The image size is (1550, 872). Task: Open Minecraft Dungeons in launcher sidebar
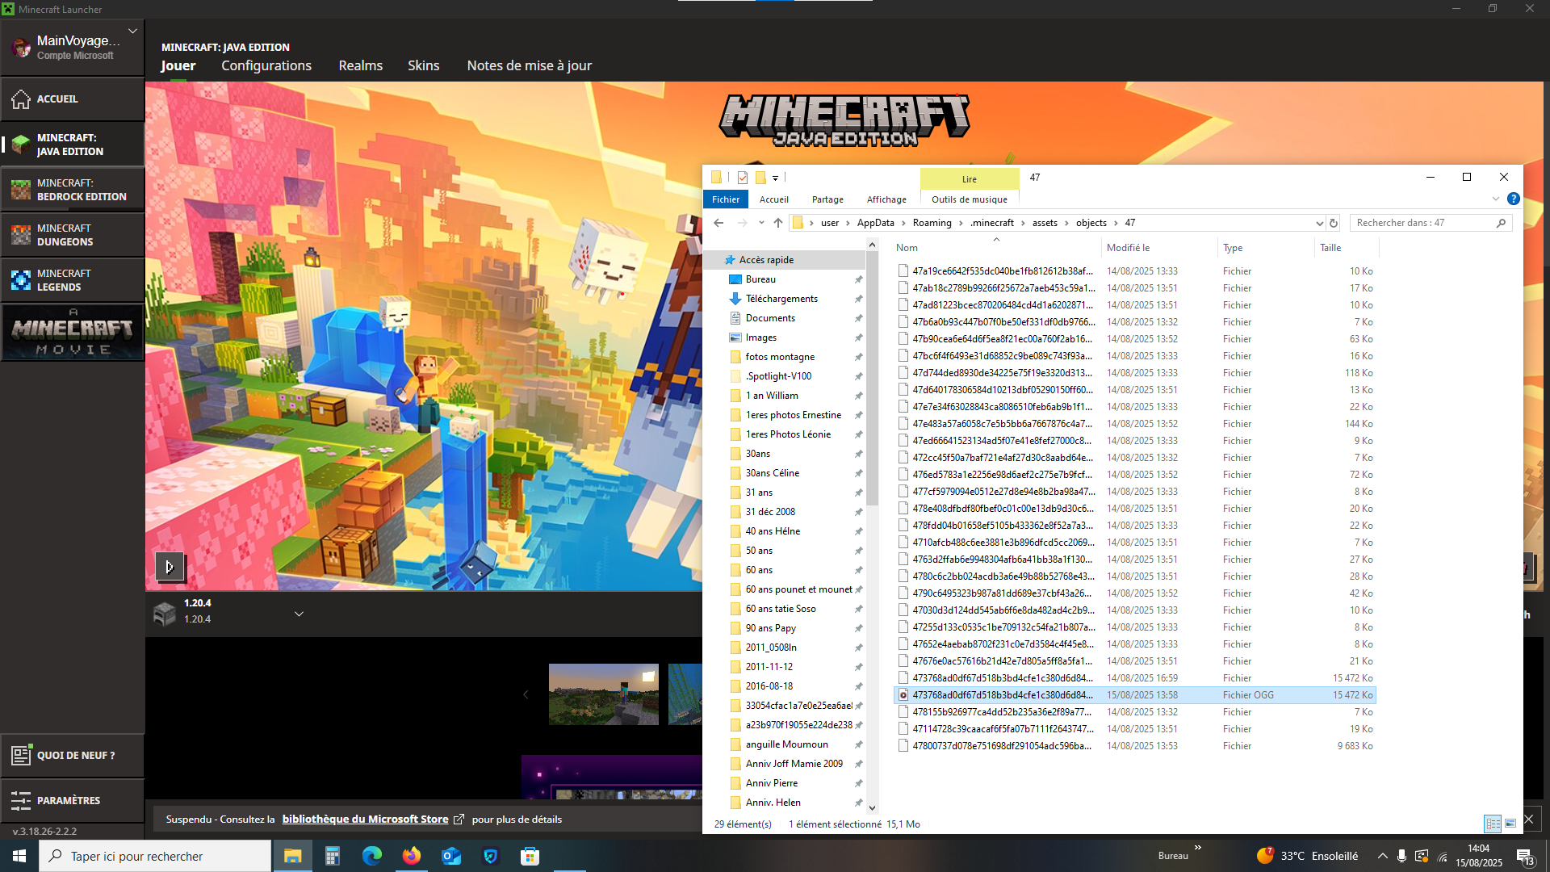tap(73, 235)
